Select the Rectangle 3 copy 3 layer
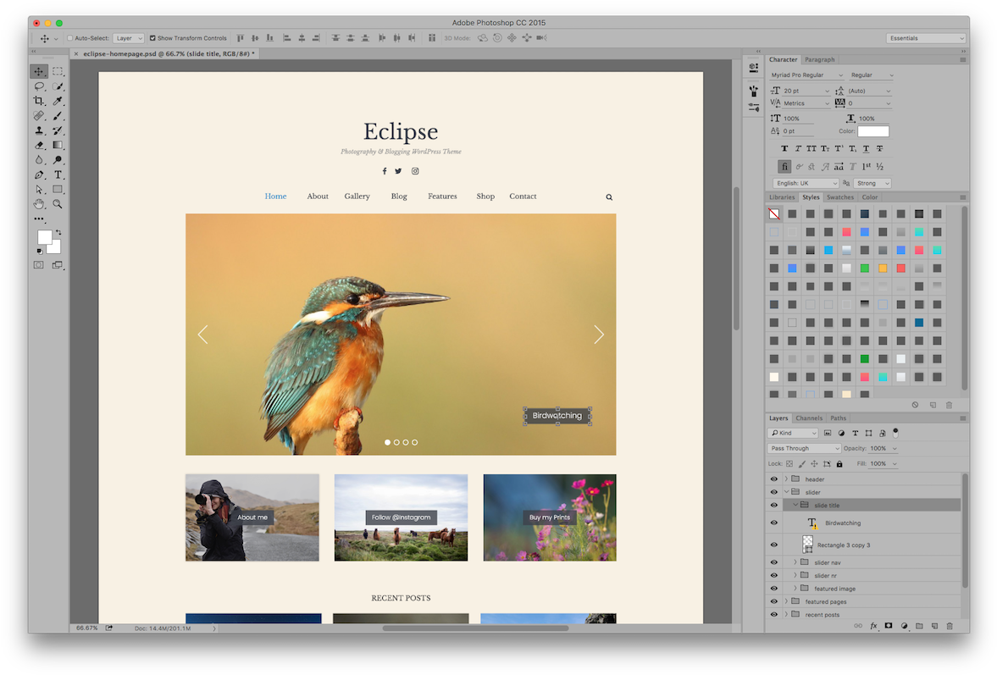The image size is (997, 675). tap(843, 545)
